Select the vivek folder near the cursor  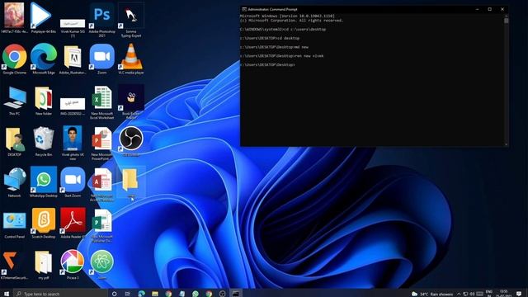click(x=130, y=181)
